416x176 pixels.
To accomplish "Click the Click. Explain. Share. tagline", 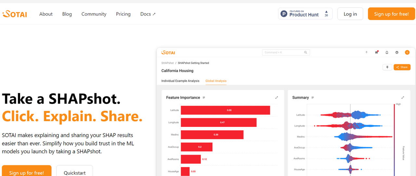I will pos(72,116).
